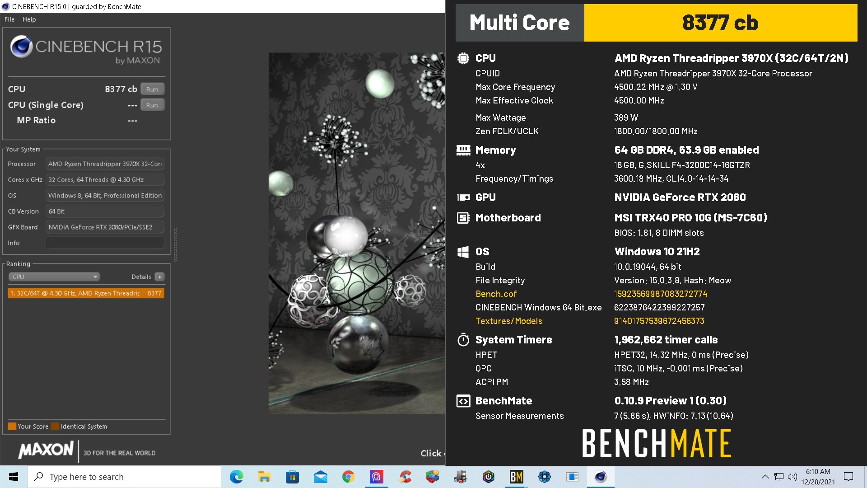The image size is (867, 488).
Task: Click the Bench.cof yellow label
Action: pos(496,294)
